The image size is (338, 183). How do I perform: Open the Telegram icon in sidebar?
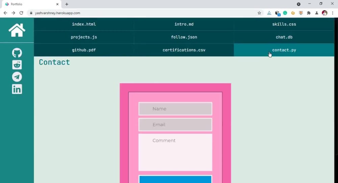pos(17,77)
